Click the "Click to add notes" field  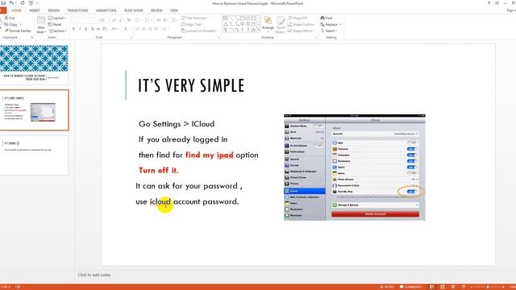coord(94,275)
